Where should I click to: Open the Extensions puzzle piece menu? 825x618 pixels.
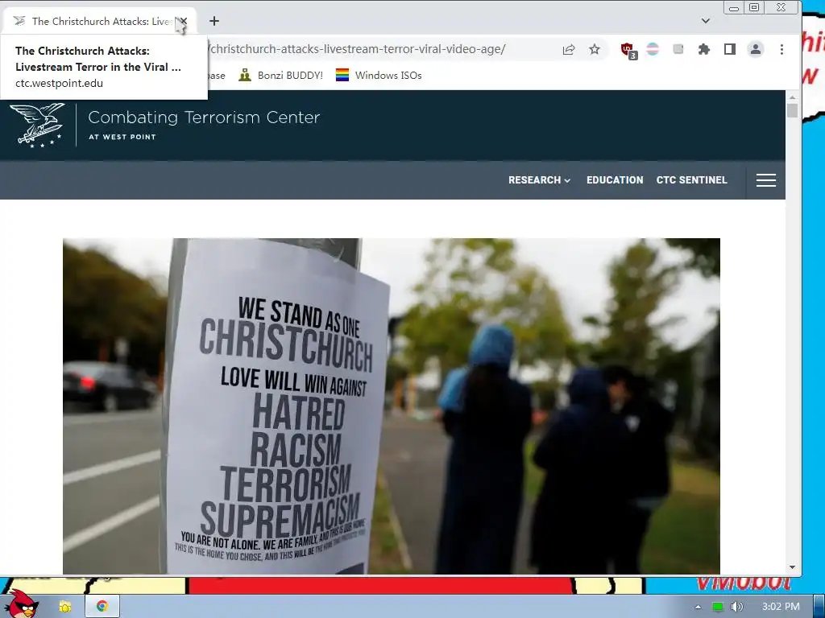704,49
